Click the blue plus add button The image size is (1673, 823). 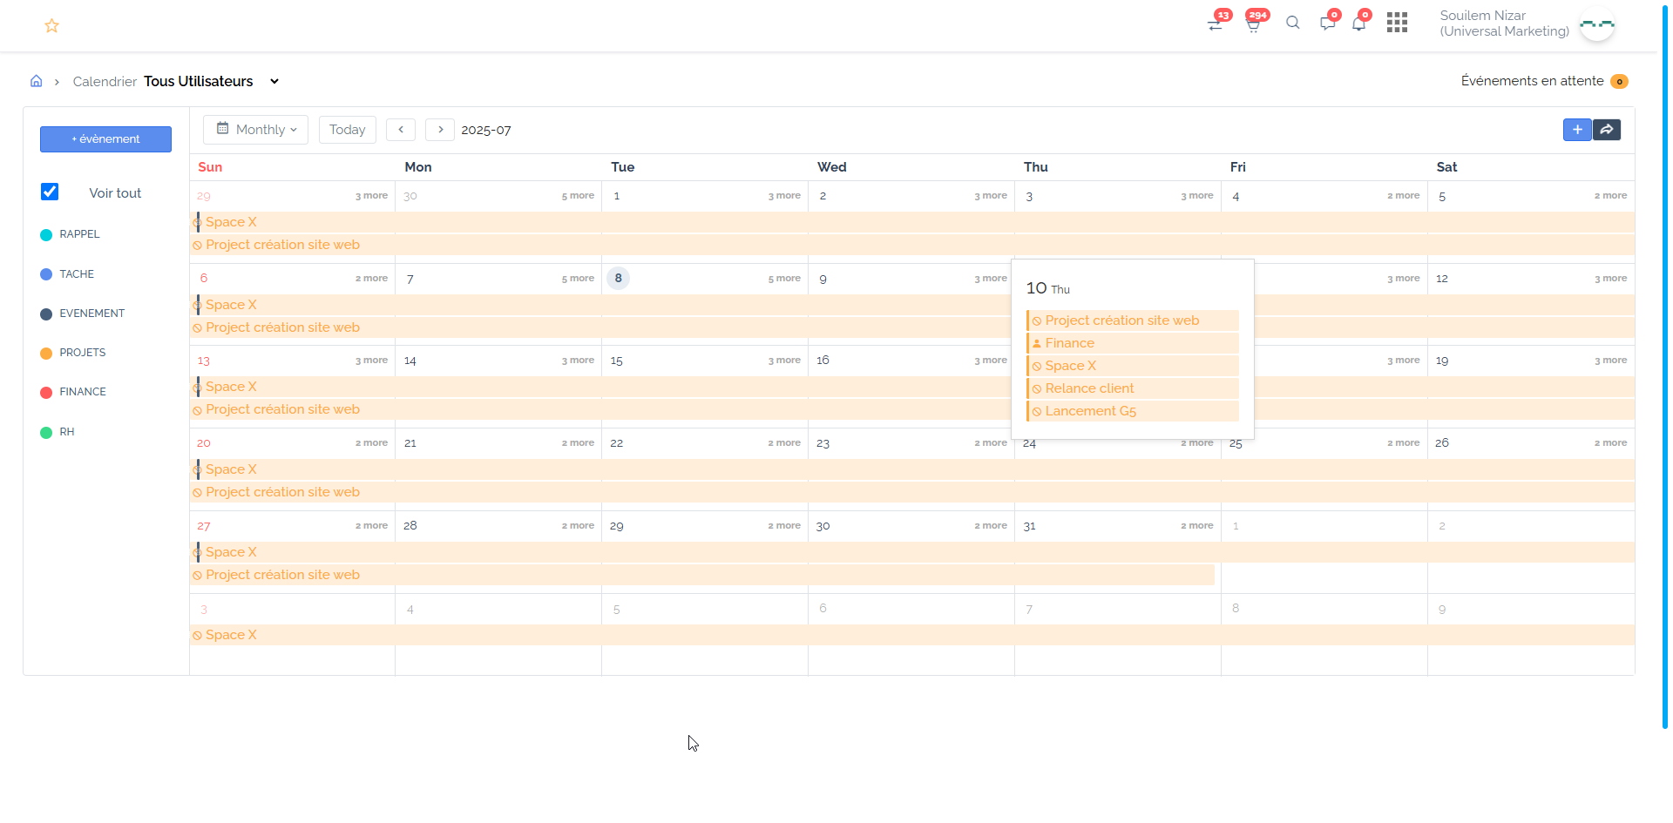(x=1577, y=130)
